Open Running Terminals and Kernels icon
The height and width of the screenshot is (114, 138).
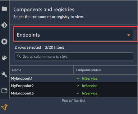tap(4, 42)
